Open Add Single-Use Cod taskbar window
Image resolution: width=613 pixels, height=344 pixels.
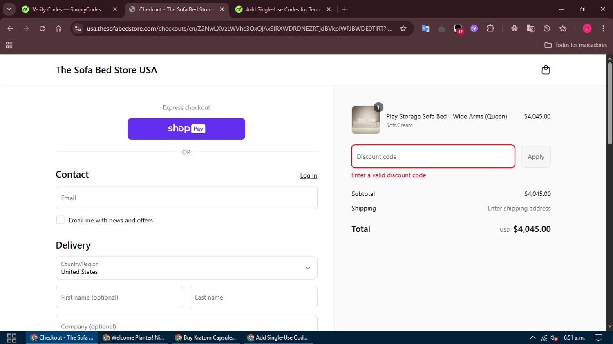pyautogui.click(x=278, y=337)
